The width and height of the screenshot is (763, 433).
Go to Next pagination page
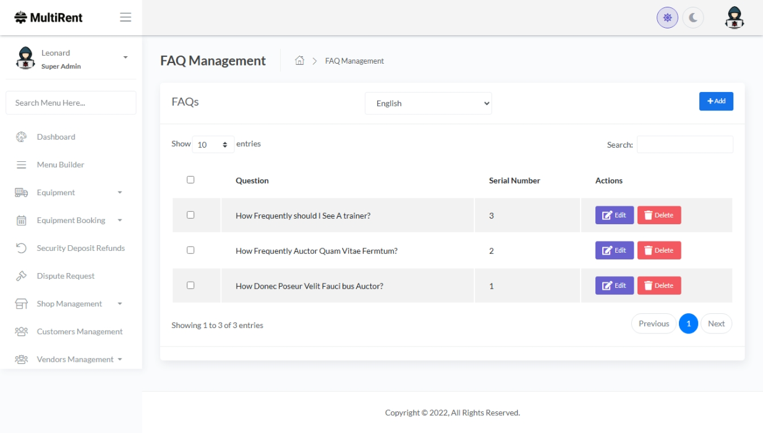716,324
